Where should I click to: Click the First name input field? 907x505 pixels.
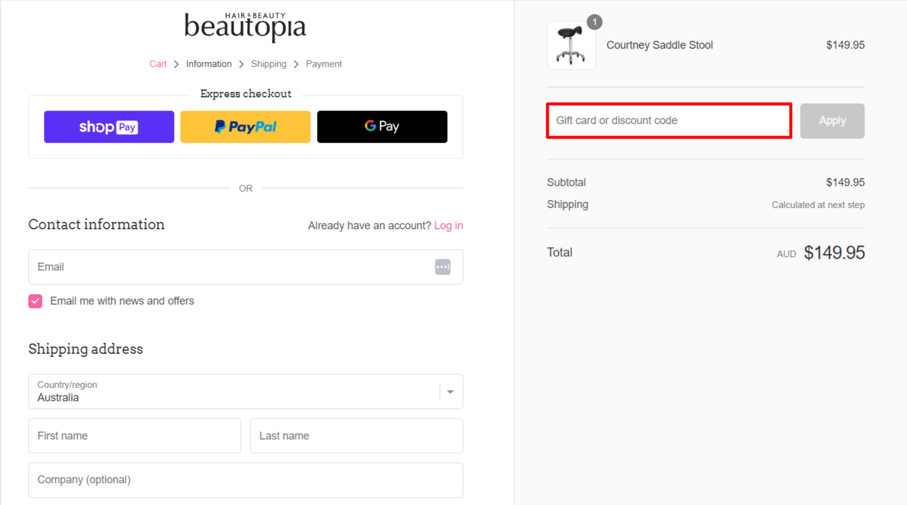[134, 436]
